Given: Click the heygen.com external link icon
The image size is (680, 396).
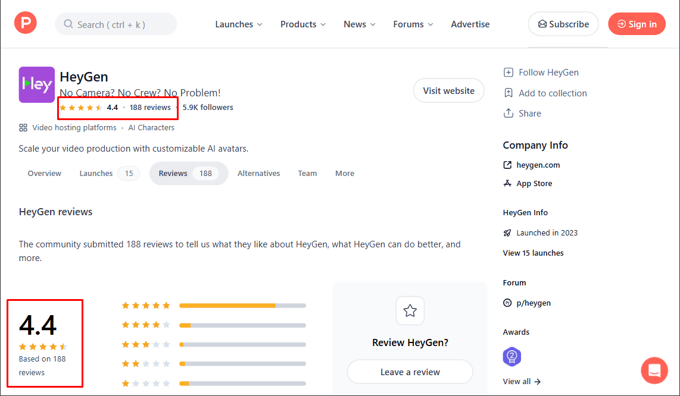Looking at the screenshot, I should [x=507, y=165].
